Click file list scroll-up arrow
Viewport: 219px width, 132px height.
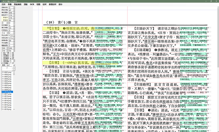(x=14, y=72)
